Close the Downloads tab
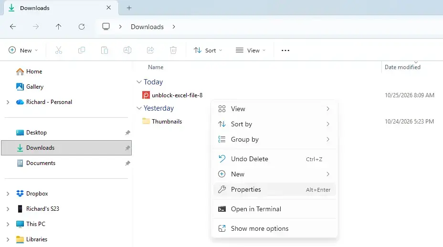Screen dimensions: 443x247 point(108,8)
